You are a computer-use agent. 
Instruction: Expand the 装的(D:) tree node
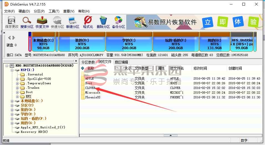pos(12,110)
